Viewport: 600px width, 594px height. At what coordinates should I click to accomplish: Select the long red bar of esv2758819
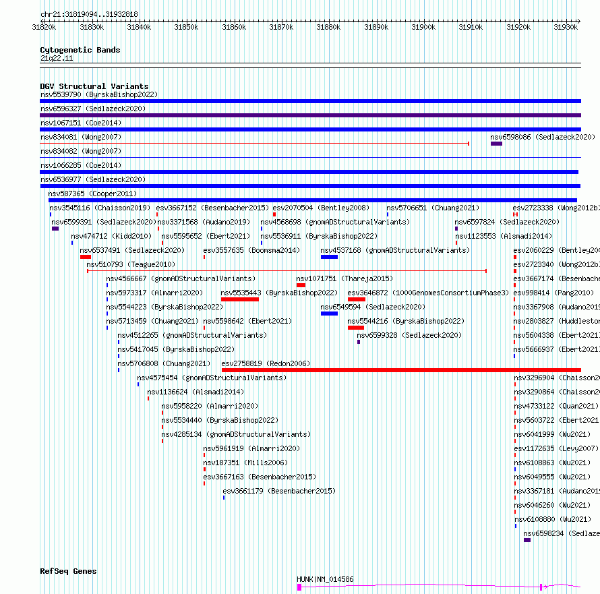point(401,370)
